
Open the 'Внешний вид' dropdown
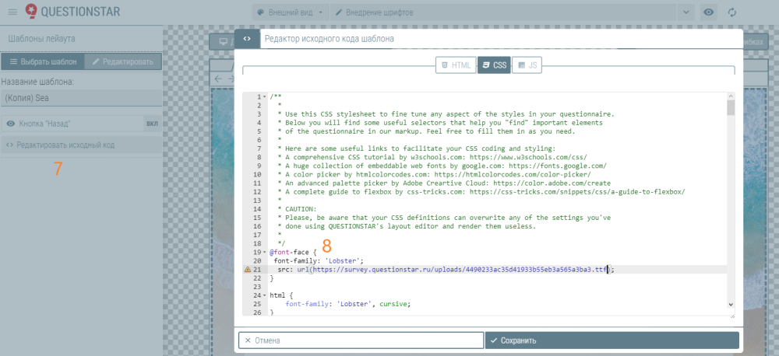(290, 12)
